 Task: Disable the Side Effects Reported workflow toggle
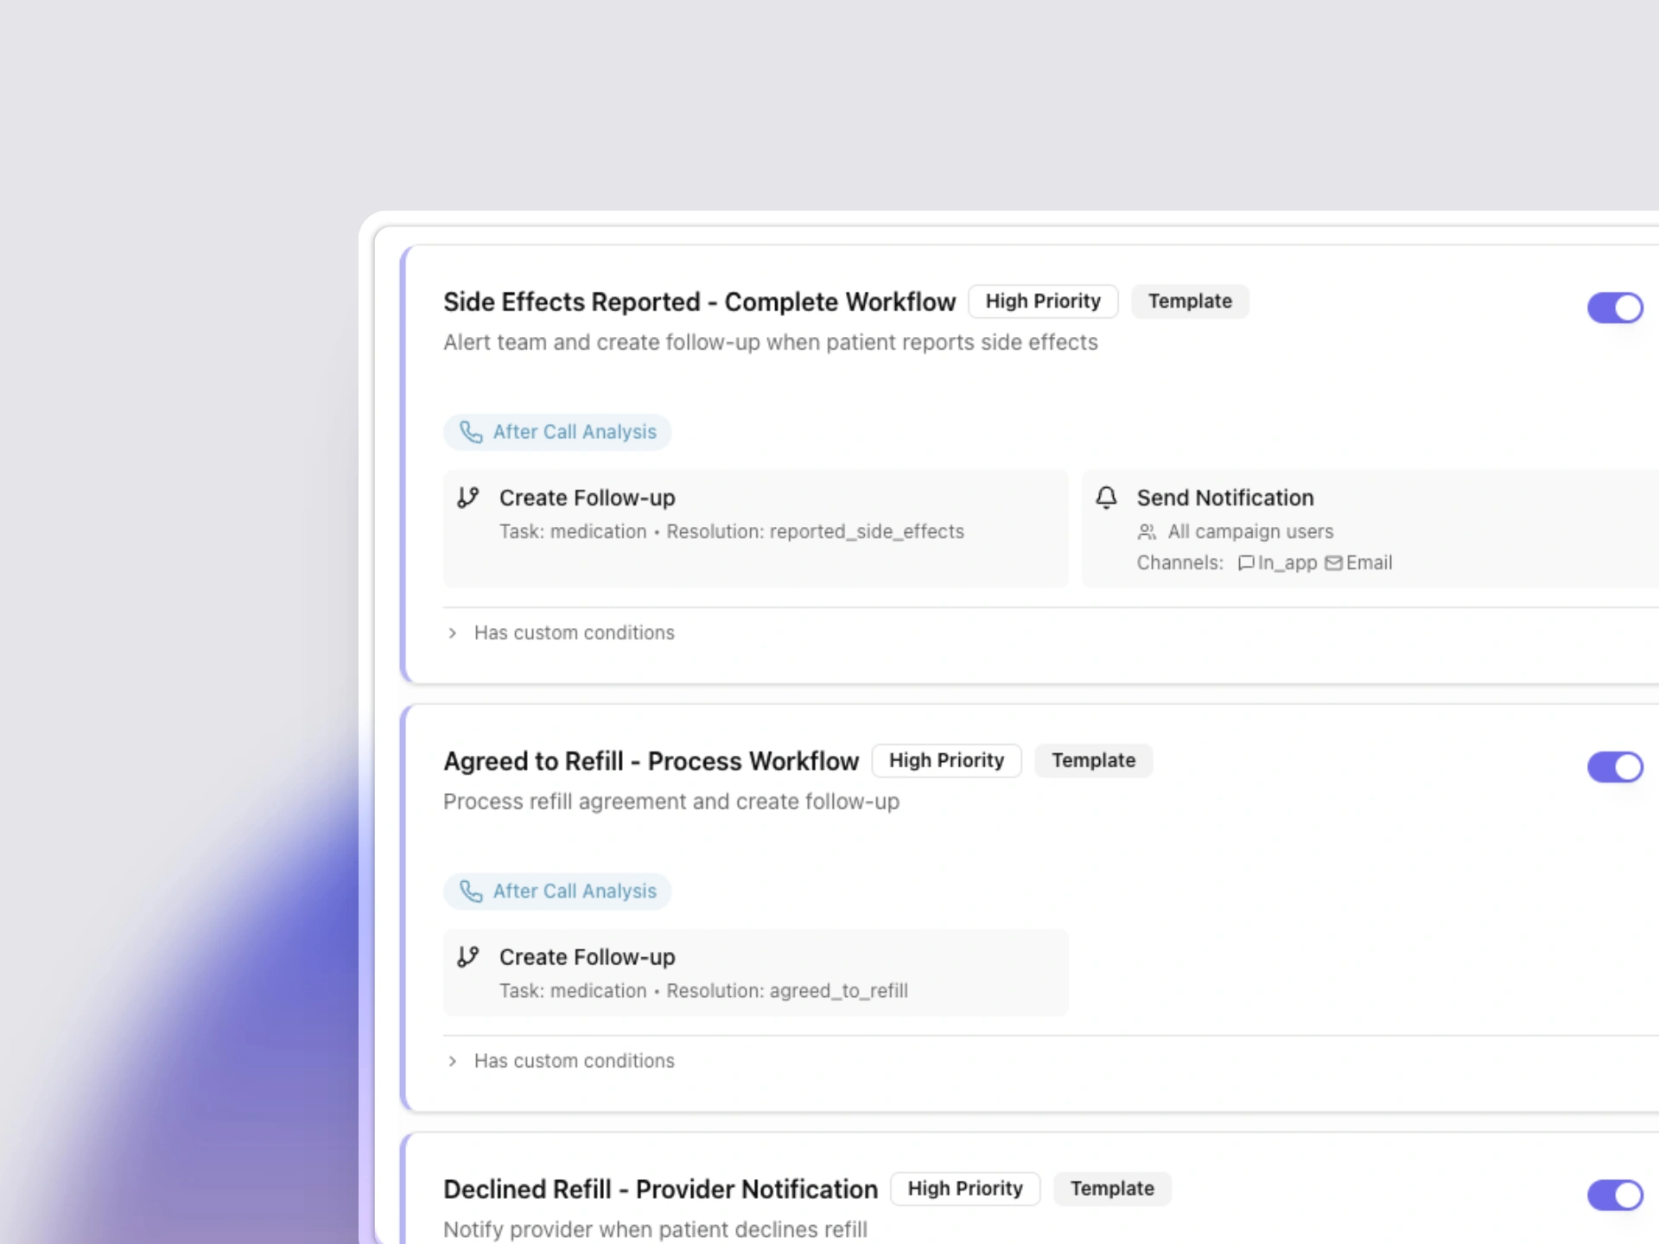1615,308
